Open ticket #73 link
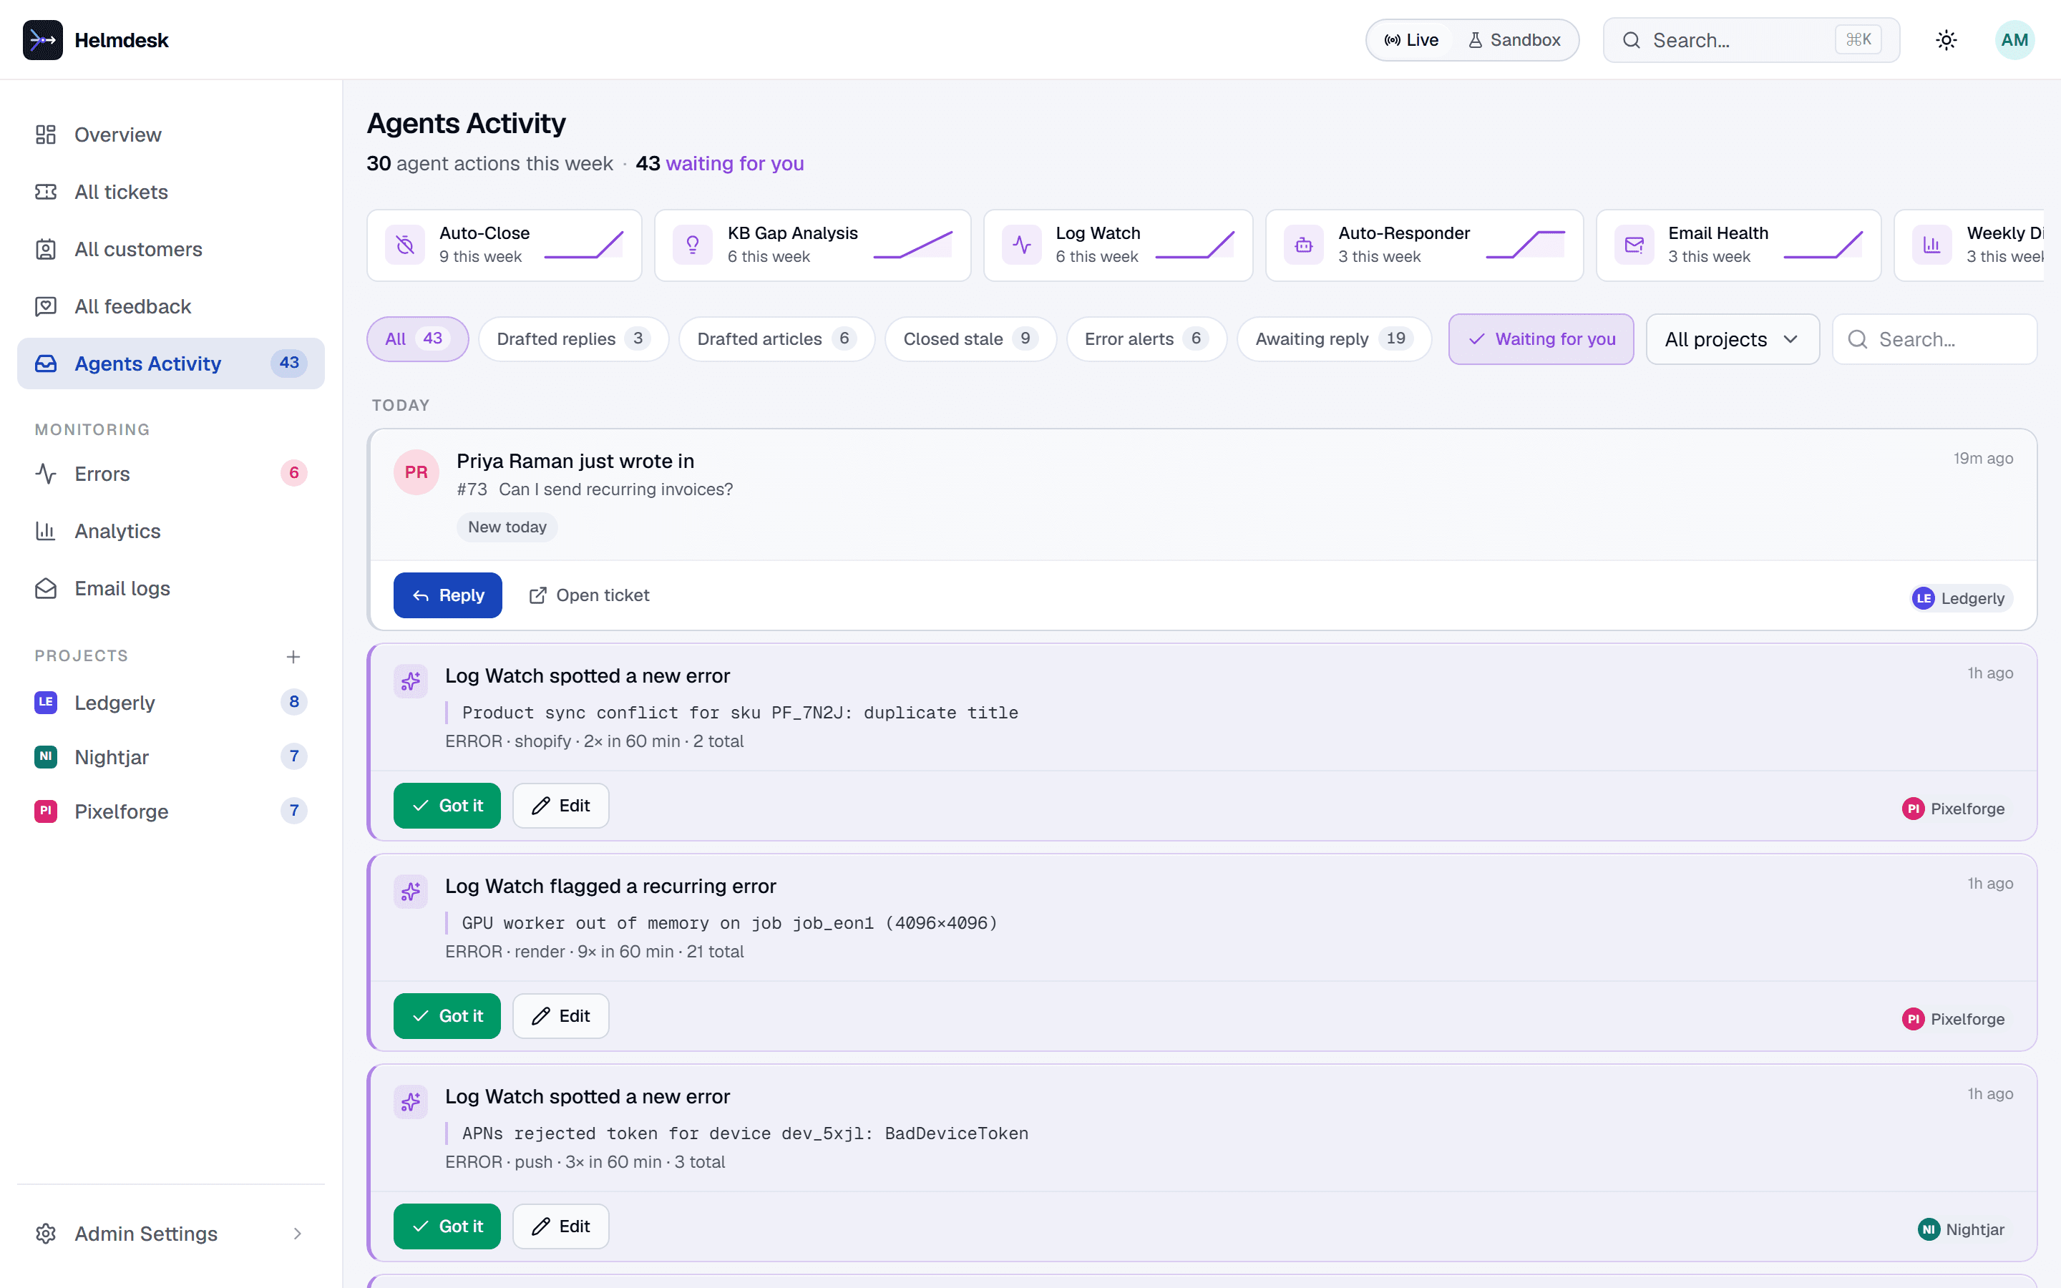 click(590, 595)
